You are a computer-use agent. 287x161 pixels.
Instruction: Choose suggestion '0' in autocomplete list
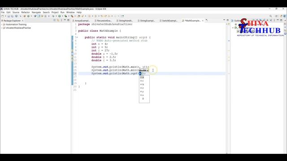[x=144, y=98]
